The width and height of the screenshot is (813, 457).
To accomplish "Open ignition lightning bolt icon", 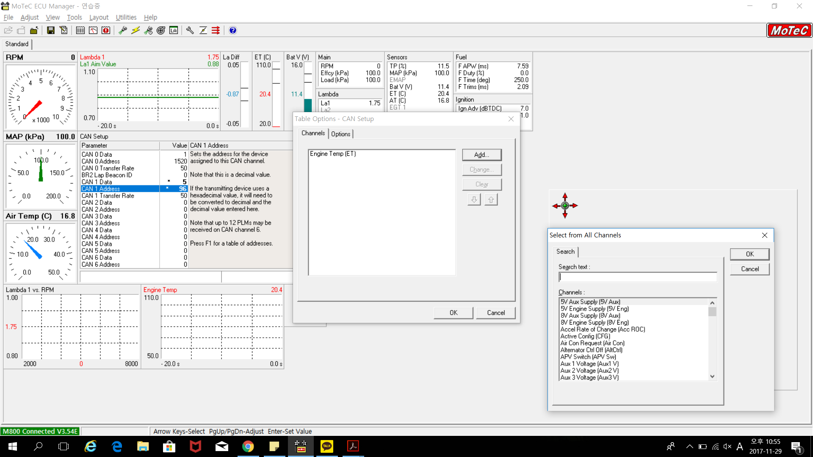I will click(x=135, y=30).
